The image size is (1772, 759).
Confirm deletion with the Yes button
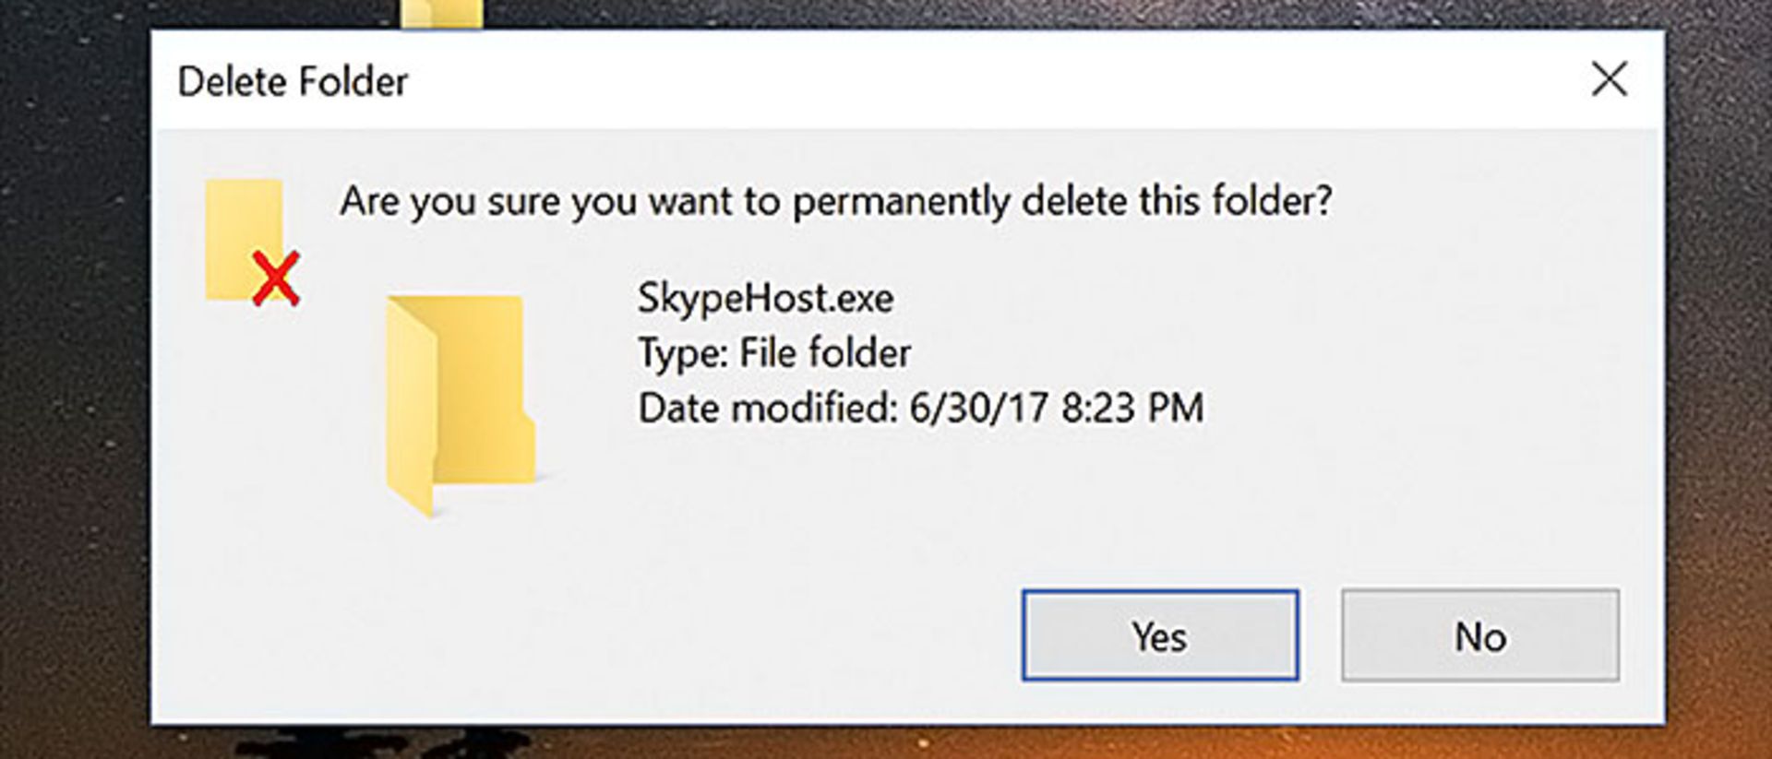1160,635
